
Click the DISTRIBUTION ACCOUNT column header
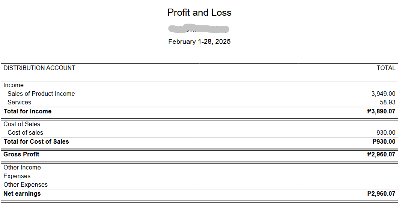(39, 68)
